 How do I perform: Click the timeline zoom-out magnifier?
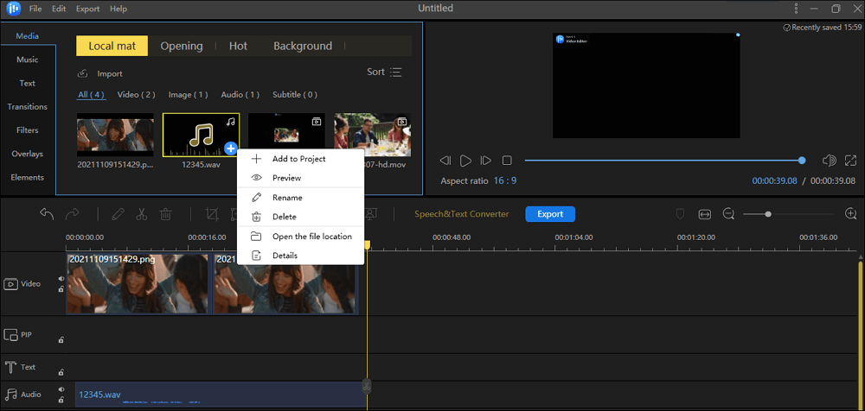[x=728, y=214]
